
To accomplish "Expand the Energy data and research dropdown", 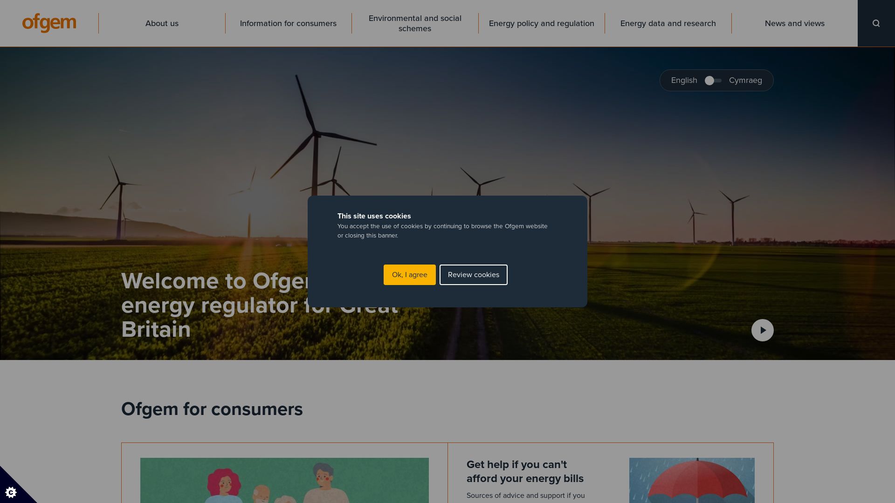I will [668, 23].
